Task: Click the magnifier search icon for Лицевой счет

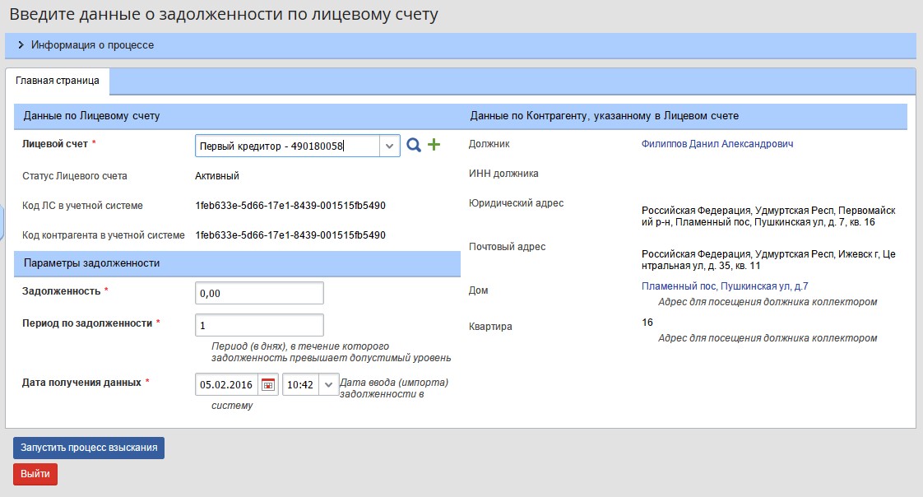Action: click(414, 146)
